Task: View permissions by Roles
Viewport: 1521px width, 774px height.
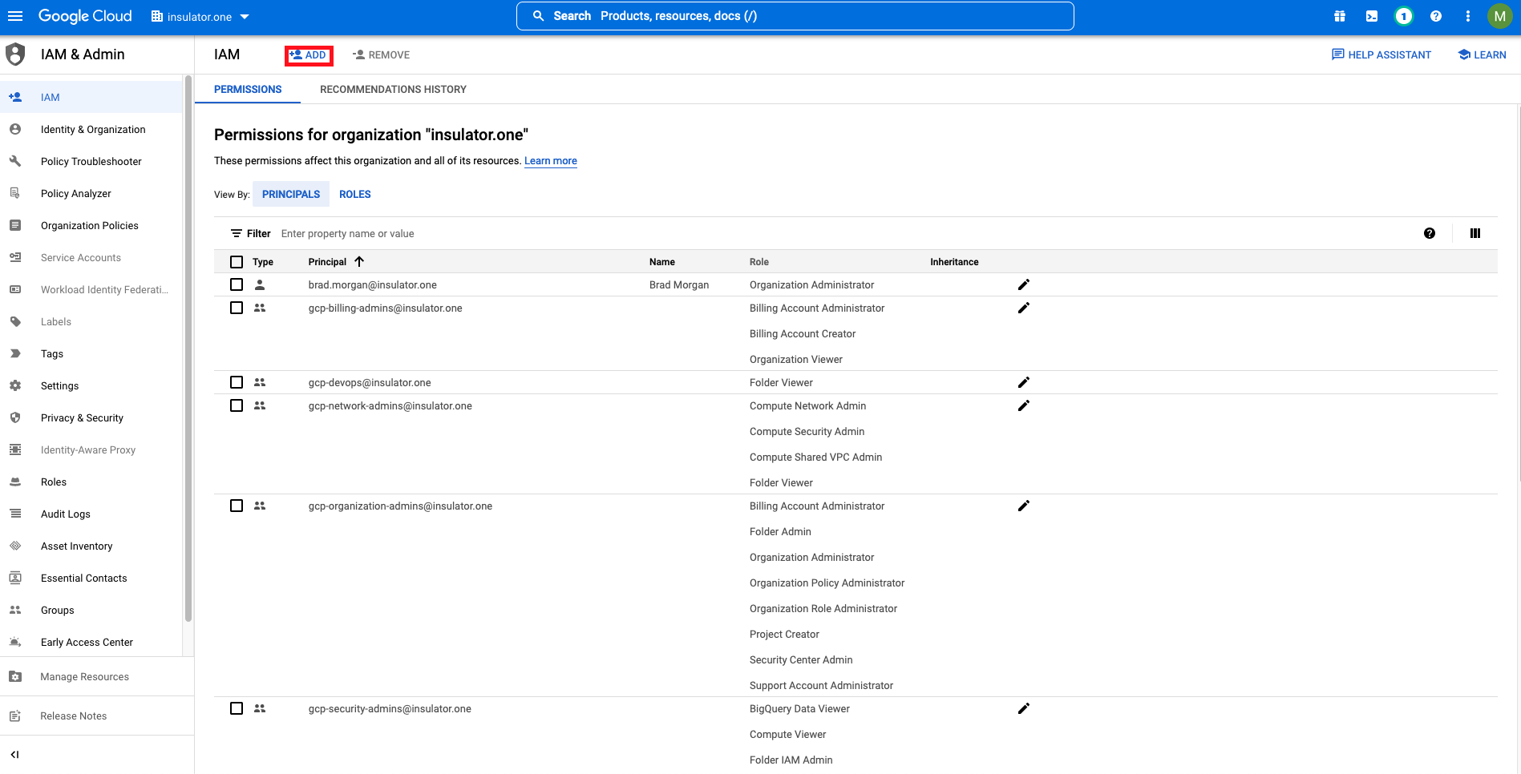Action: (355, 194)
